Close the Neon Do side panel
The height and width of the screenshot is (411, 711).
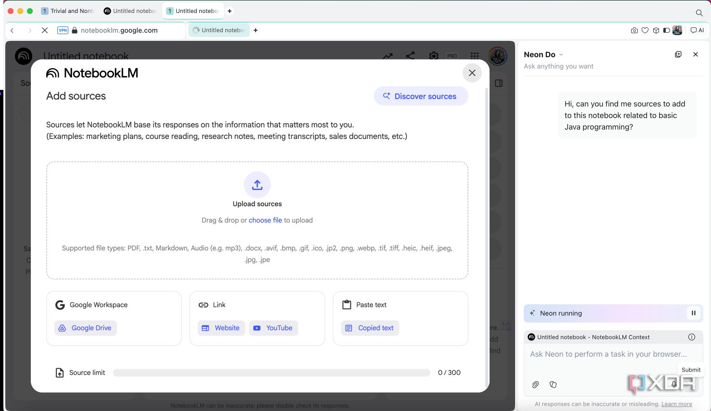click(696, 54)
